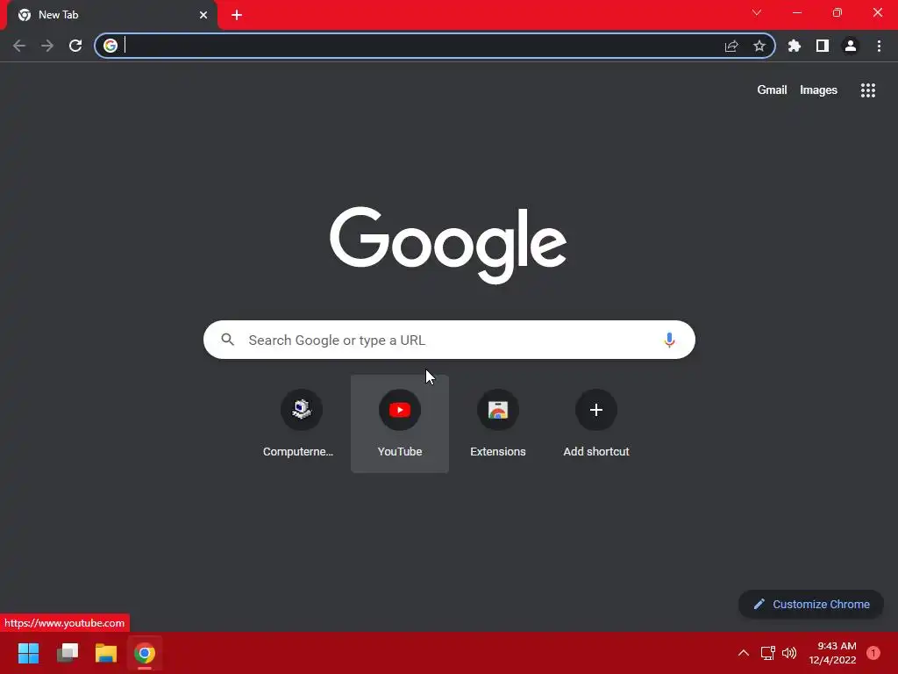The image size is (898, 674).
Task: Open the Computerne... shortcut
Action: point(302,424)
